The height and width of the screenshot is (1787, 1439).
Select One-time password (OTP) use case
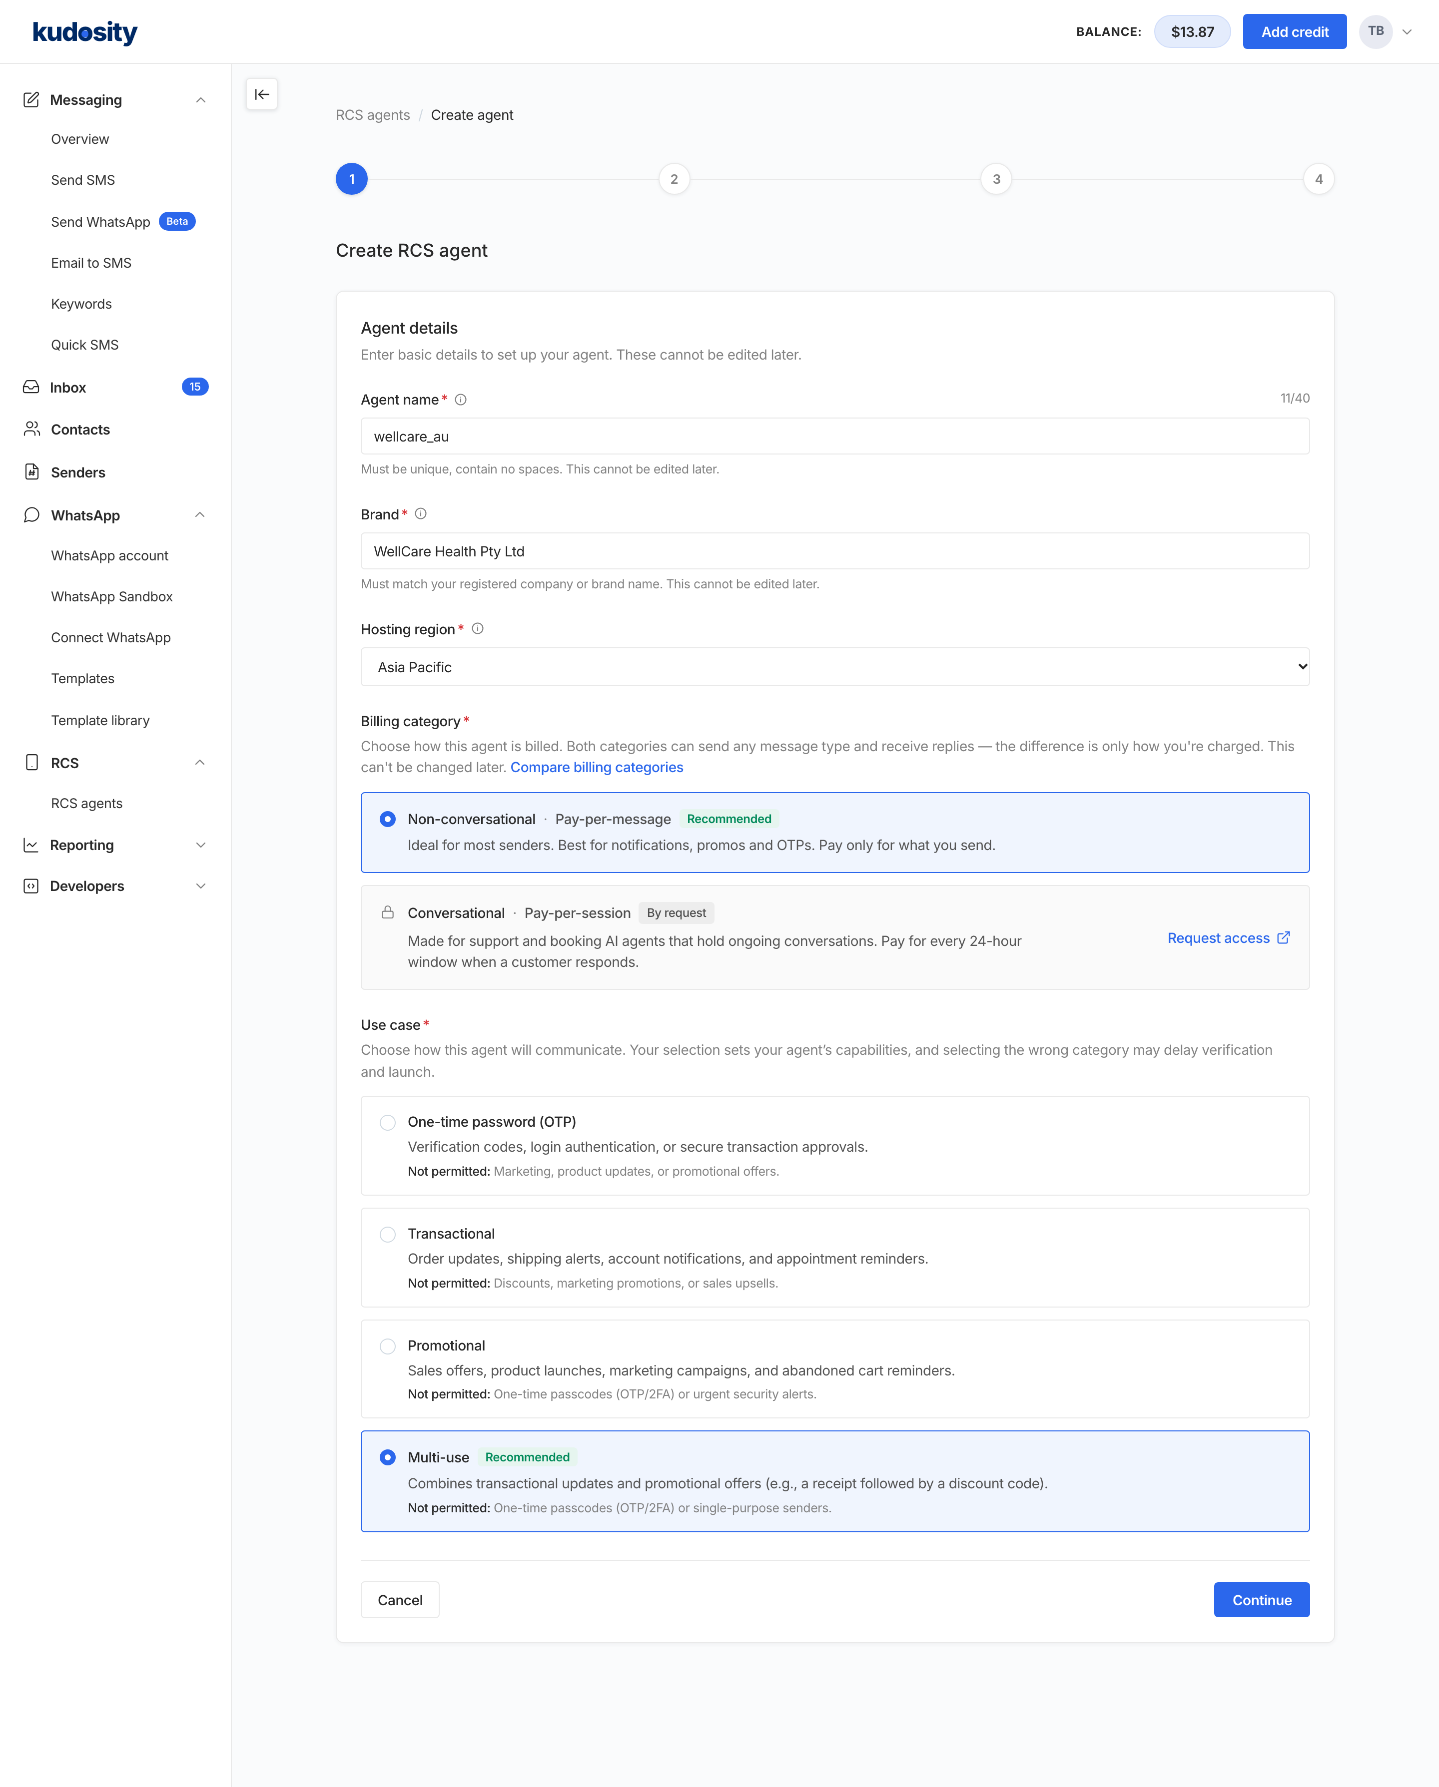click(x=387, y=1122)
